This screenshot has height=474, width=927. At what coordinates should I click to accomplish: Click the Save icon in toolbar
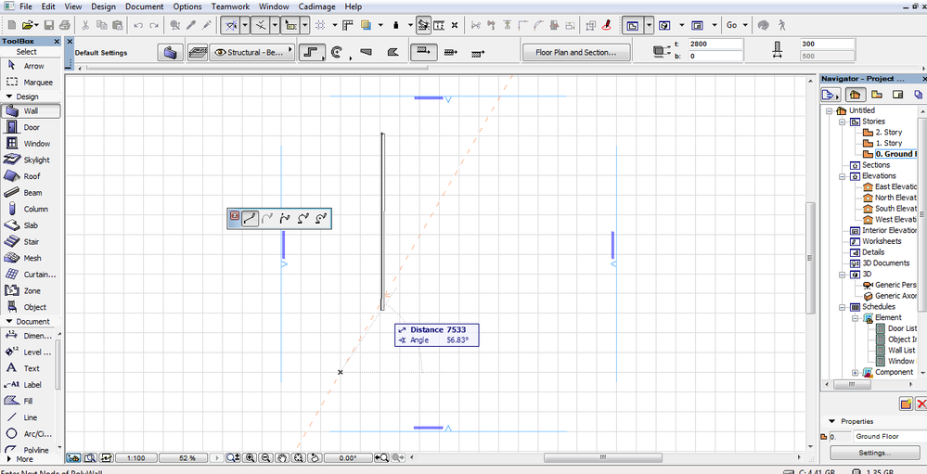click(x=49, y=25)
